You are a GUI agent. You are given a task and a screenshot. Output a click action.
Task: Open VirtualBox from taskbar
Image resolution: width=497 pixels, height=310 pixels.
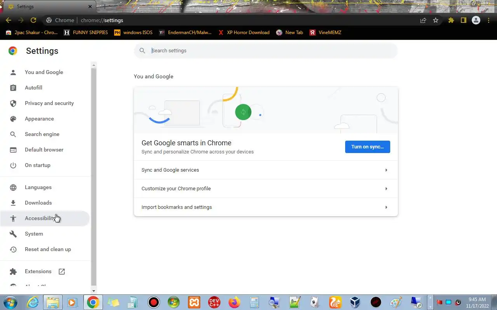click(355, 302)
